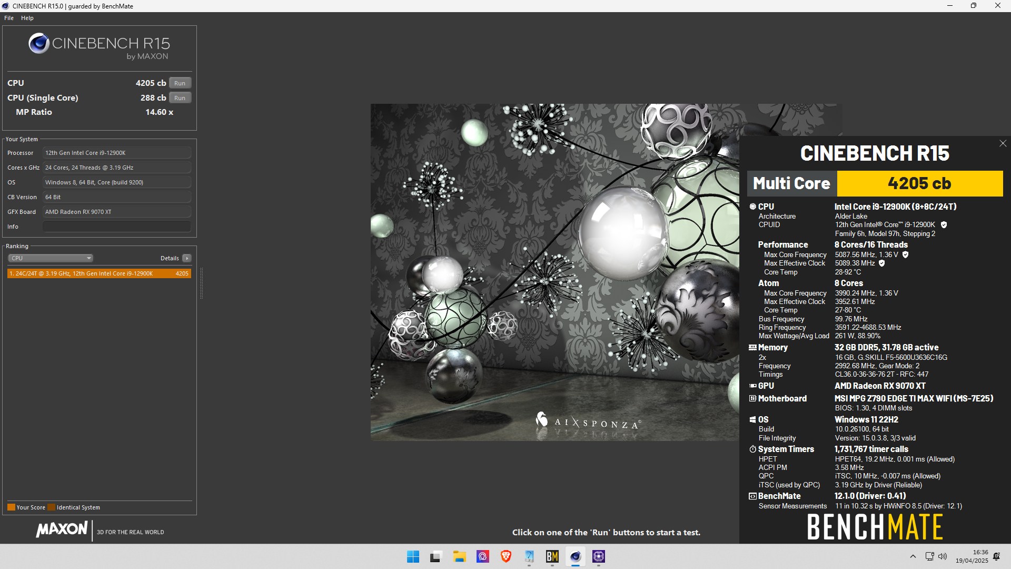The width and height of the screenshot is (1011, 569).
Task: Click the CPUID verified shield icon
Action: (944, 225)
